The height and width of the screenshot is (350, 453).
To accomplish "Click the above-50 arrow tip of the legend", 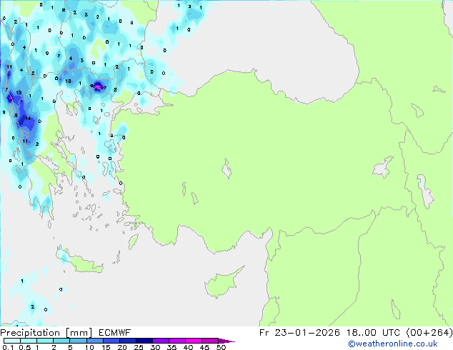I will point(226,341).
